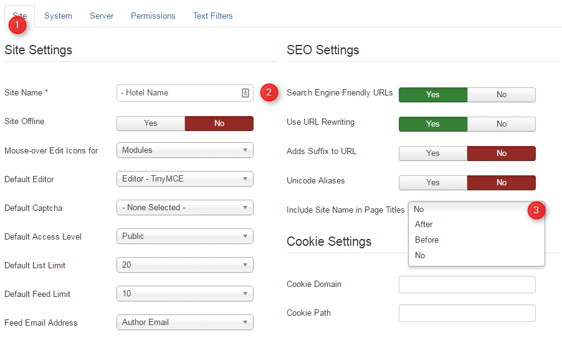Viewport: 562px width, 345px height.
Task: Click the red annotation marker number 3
Action: [x=536, y=210]
